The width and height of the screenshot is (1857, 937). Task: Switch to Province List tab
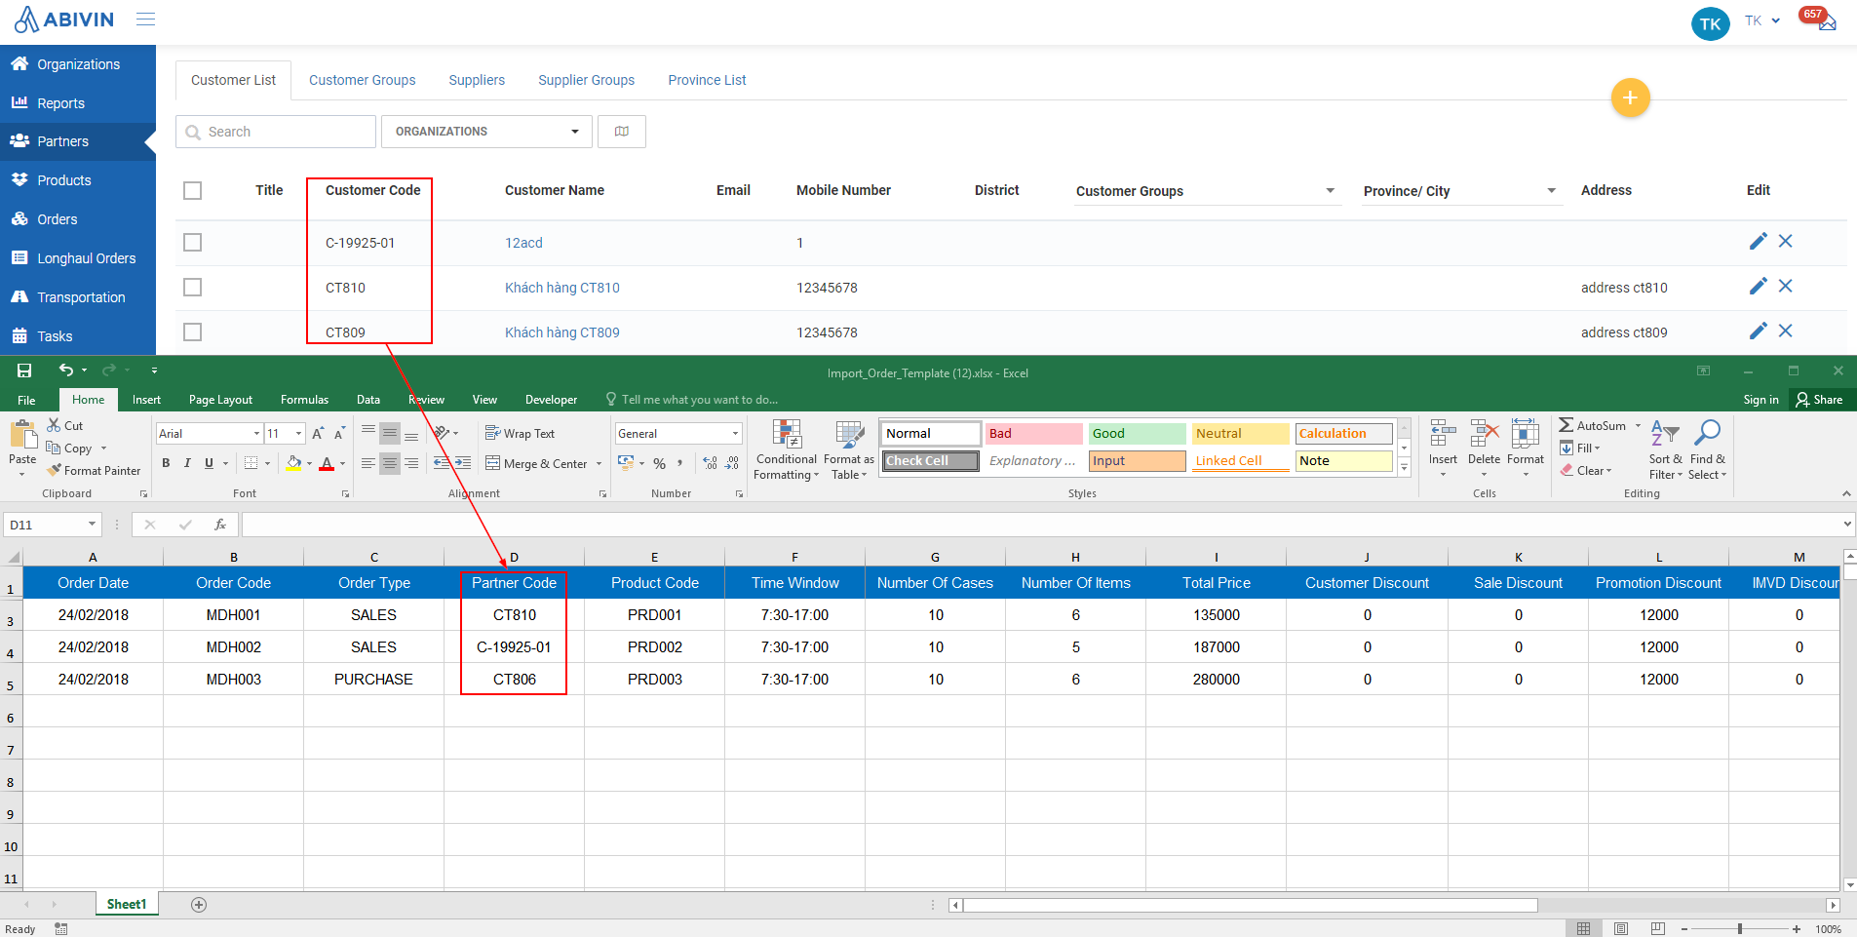[707, 80]
